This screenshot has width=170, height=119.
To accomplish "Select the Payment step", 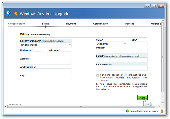I will [71, 24].
